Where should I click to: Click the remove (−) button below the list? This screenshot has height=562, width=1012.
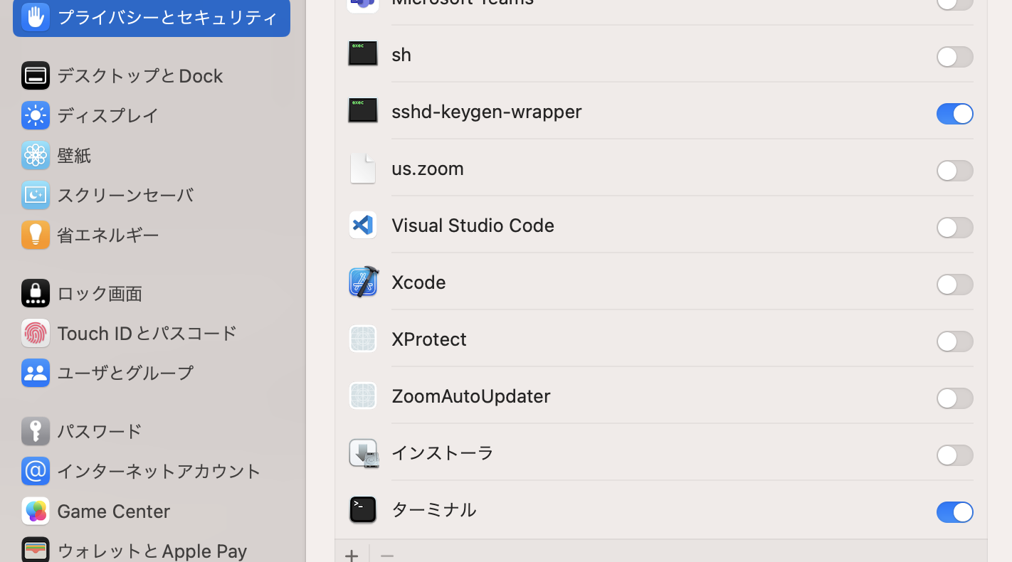click(386, 555)
